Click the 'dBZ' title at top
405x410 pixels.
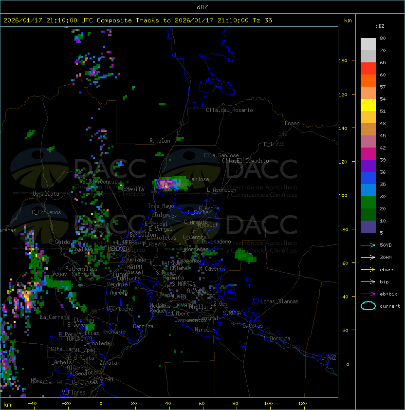pos(202,7)
